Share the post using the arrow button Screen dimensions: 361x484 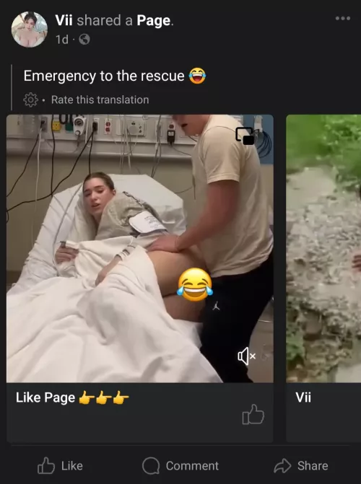[301, 465]
